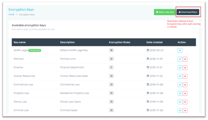Edit the Criminal Law key
This screenshot has width=208, height=120.
click(x=180, y=111)
